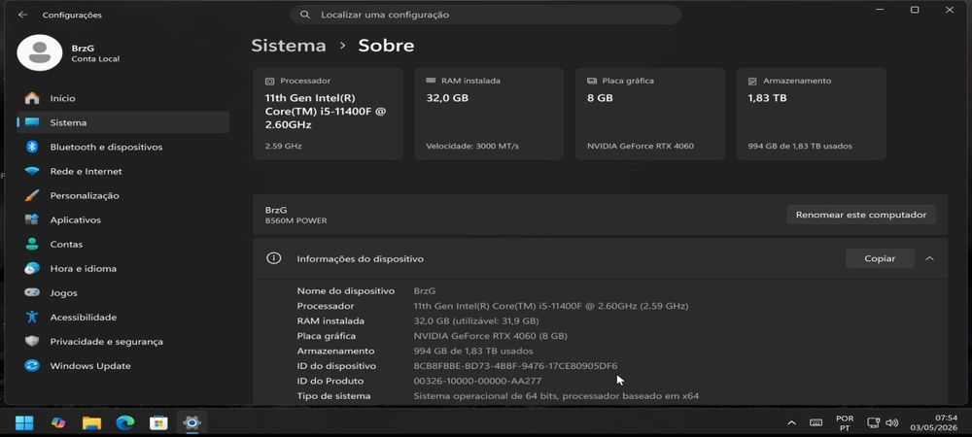972x437 pixels.
Task: Open the Processador info card
Action: [329, 114]
